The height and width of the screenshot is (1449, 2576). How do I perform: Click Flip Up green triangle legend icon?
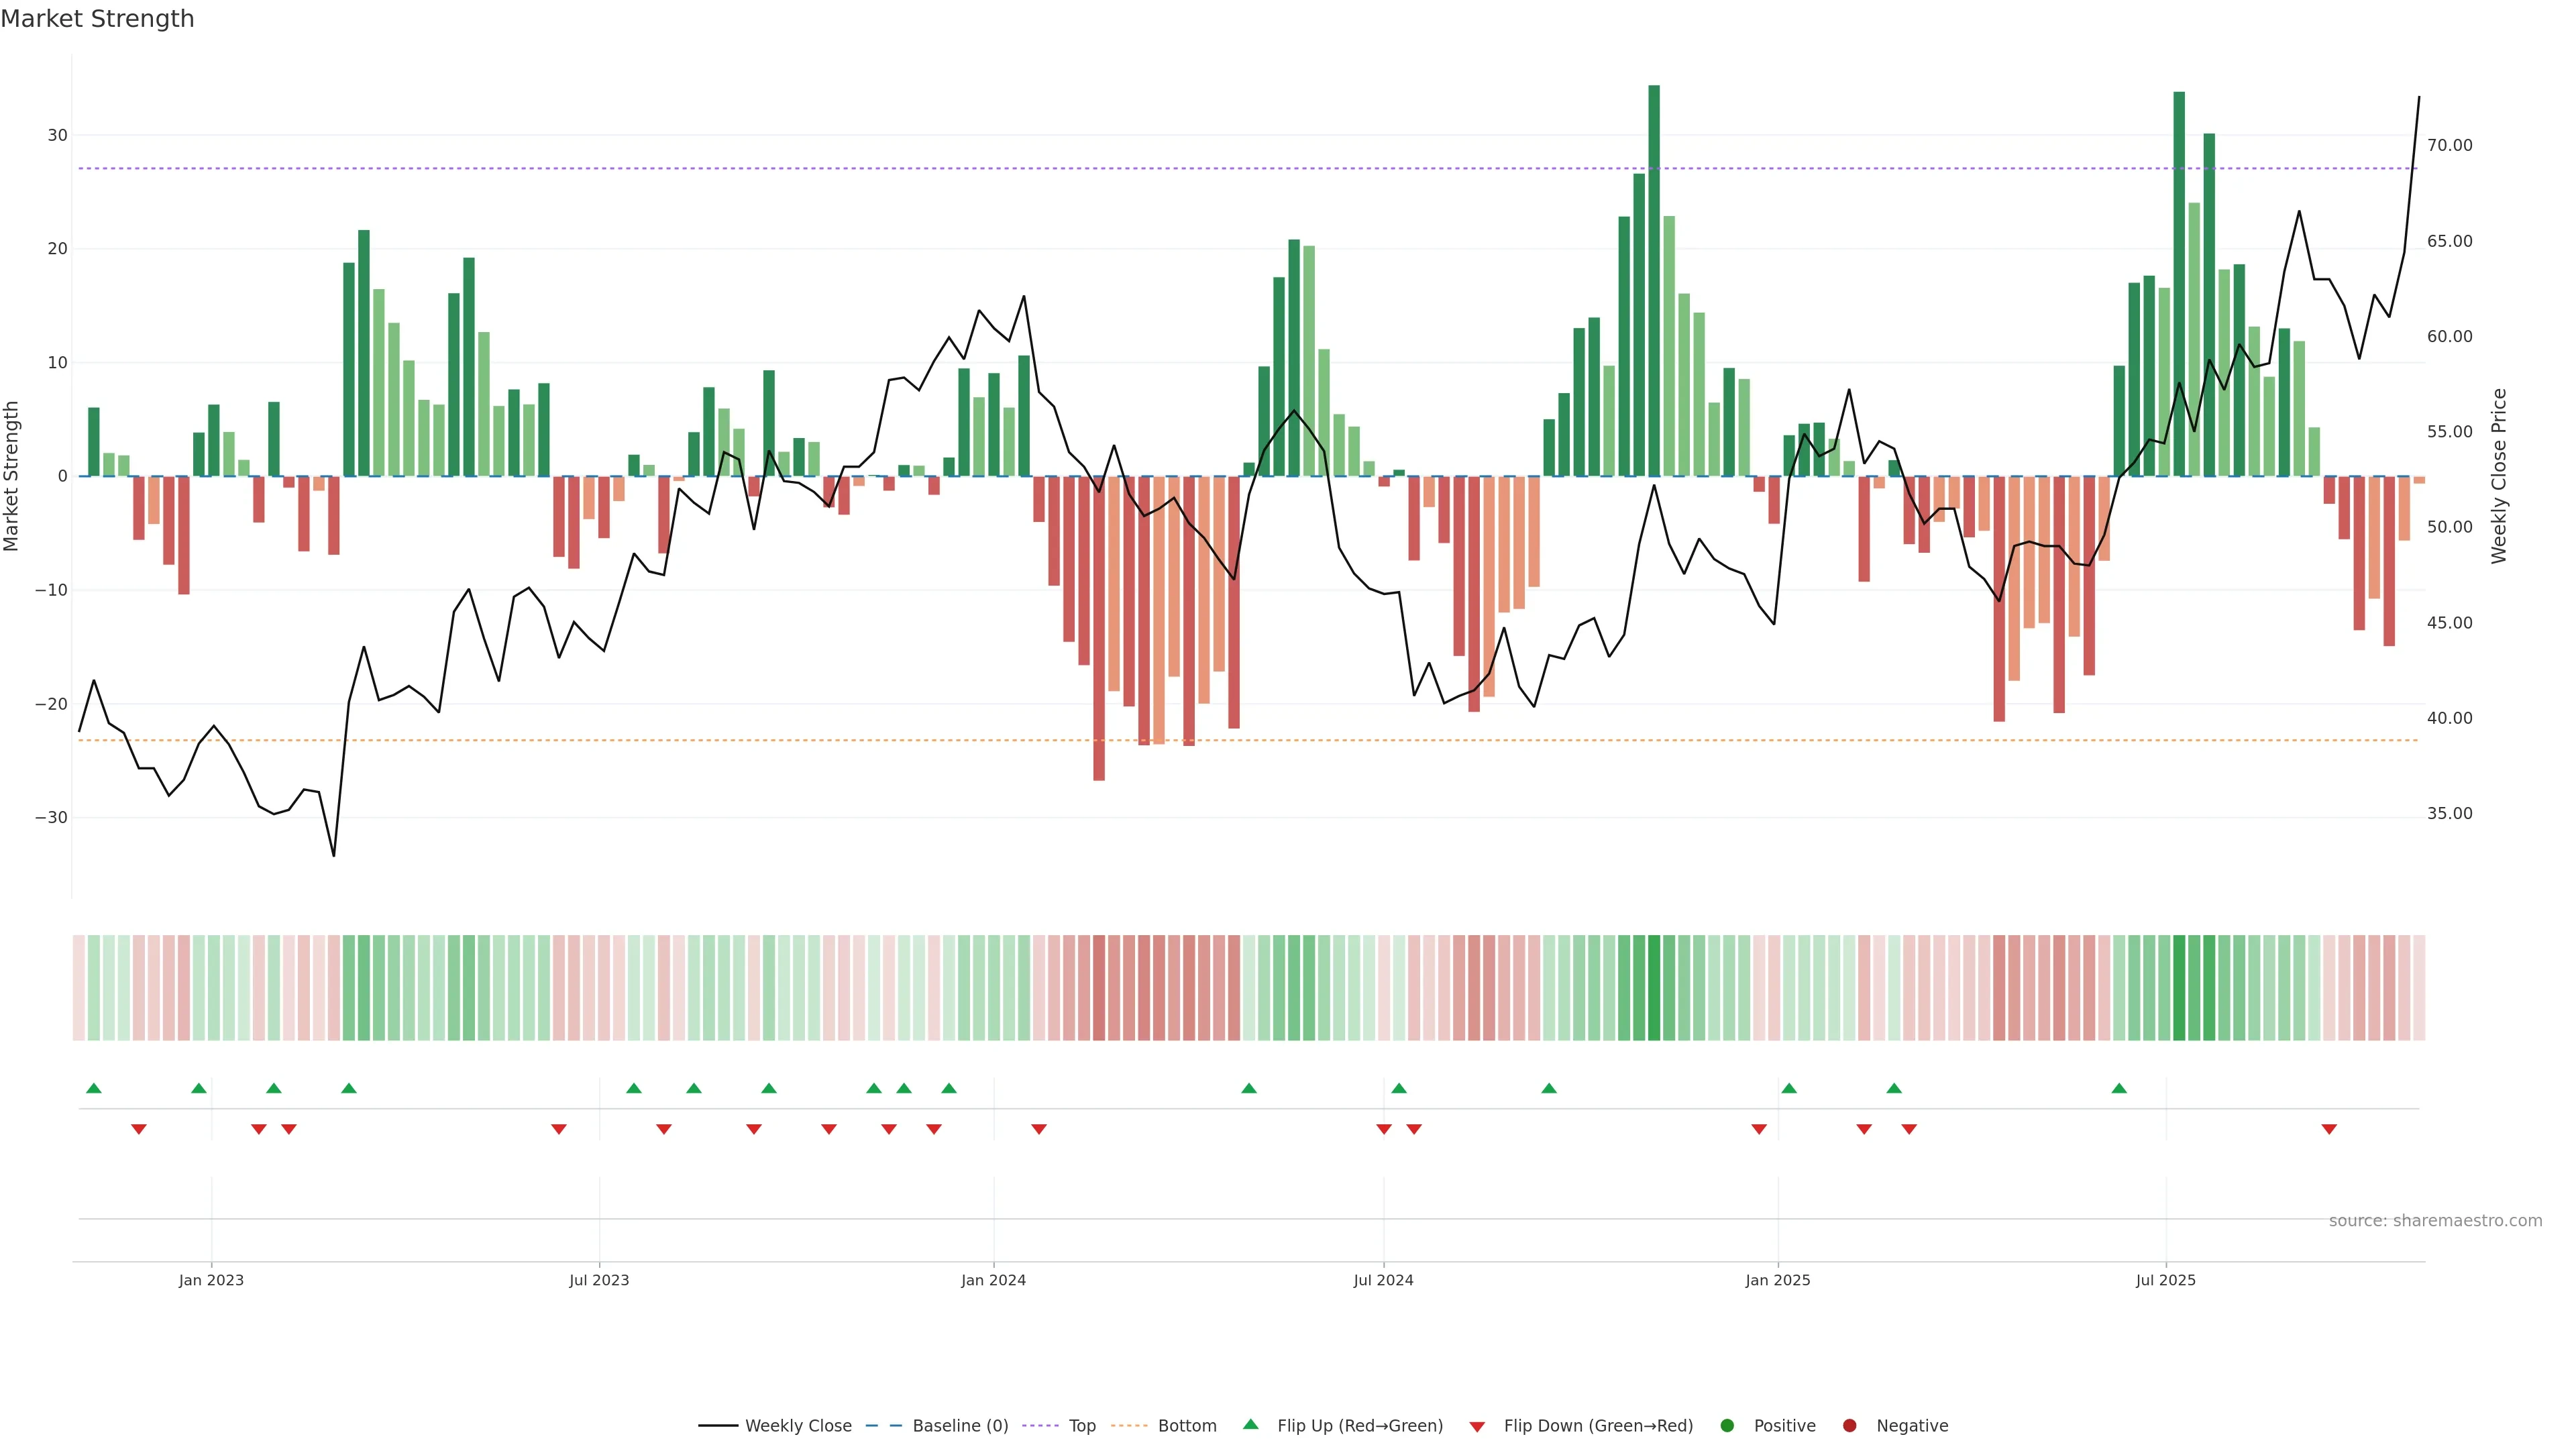click(x=1250, y=1425)
